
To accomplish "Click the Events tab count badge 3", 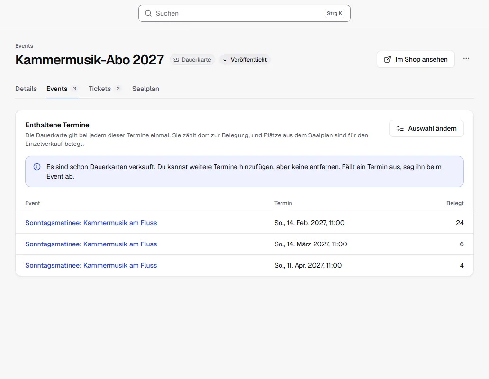I will coord(74,89).
